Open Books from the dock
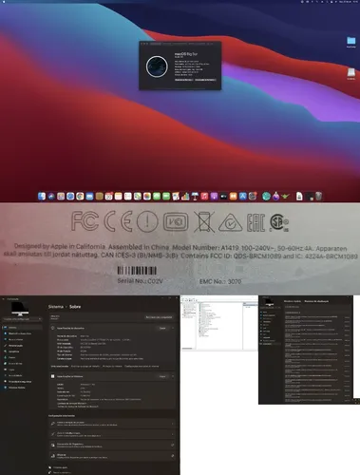This screenshot has width=360, height=475. 233,197
